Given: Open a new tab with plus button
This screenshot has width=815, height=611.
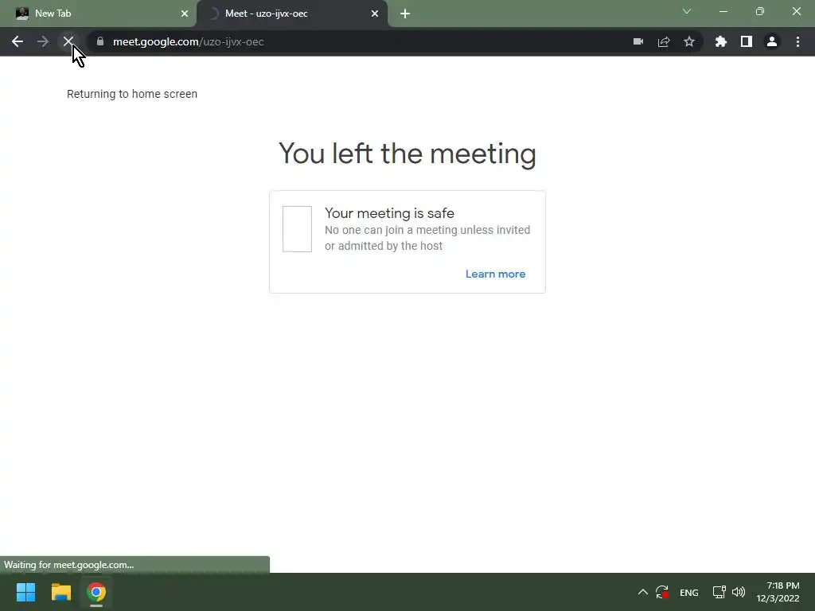Looking at the screenshot, I should 405,14.
